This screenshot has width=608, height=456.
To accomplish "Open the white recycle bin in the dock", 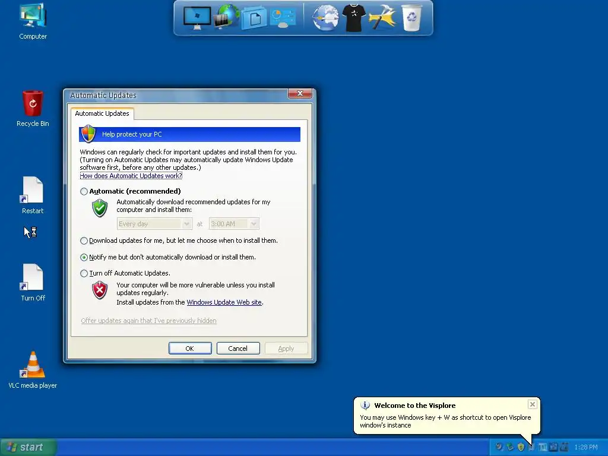I will coord(411,18).
